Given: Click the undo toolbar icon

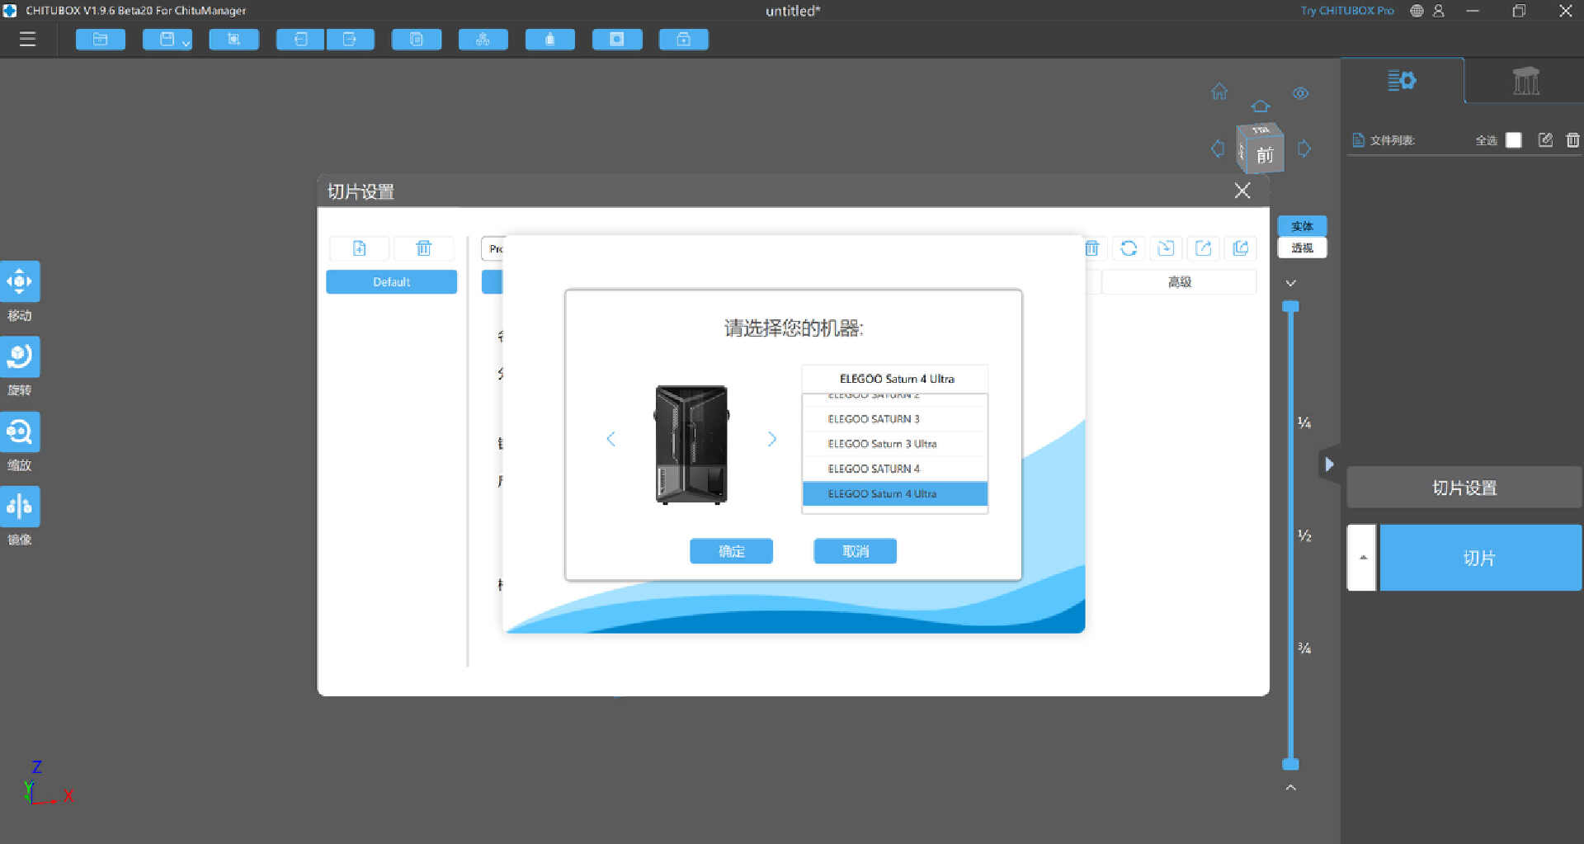Looking at the screenshot, I should [300, 40].
